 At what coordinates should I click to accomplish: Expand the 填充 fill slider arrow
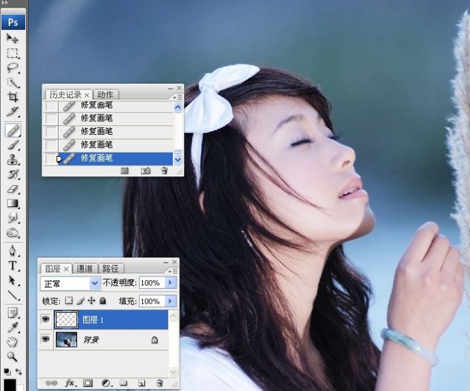170,300
